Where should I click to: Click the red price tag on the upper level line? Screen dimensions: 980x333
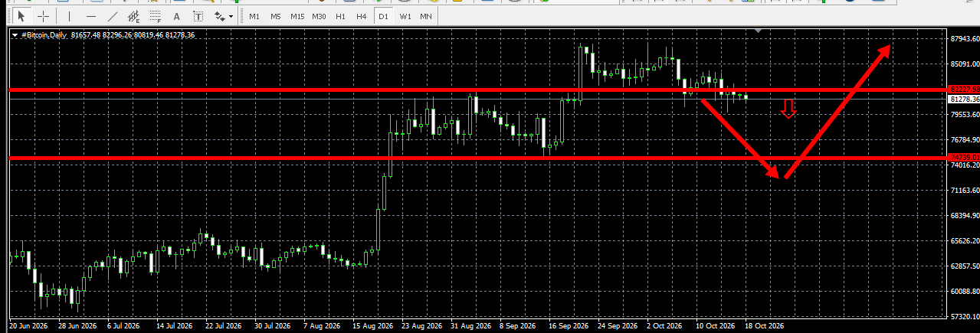click(963, 90)
